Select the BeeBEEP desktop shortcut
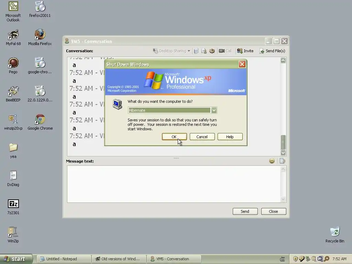The image size is (352, 264). coord(13,94)
